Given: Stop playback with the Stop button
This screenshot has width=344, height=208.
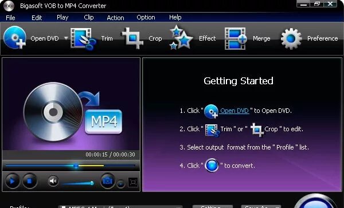Looking at the screenshot, I should coord(30,181).
